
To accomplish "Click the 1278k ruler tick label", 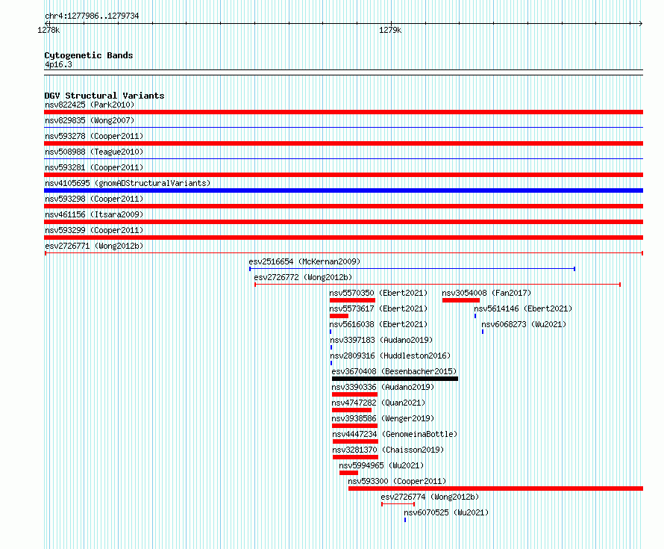I will 48,30.
